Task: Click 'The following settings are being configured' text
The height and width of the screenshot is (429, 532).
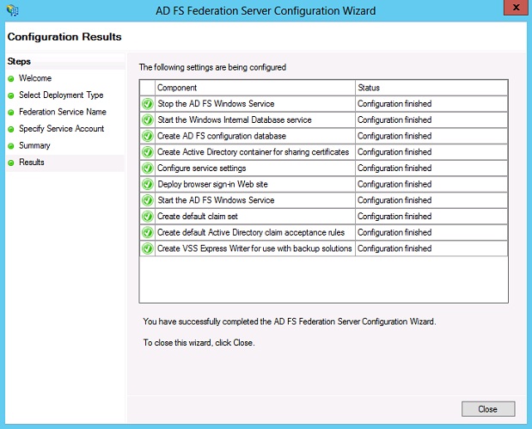Action: pyautogui.click(x=212, y=67)
